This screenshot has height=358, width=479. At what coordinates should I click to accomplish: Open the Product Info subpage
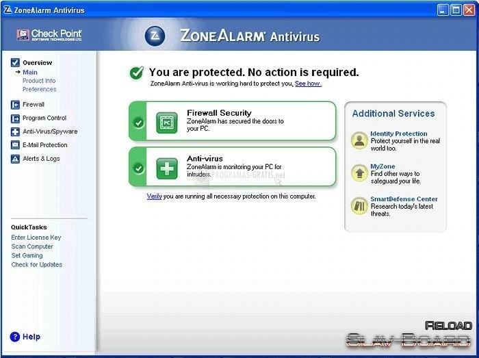coord(39,81)
